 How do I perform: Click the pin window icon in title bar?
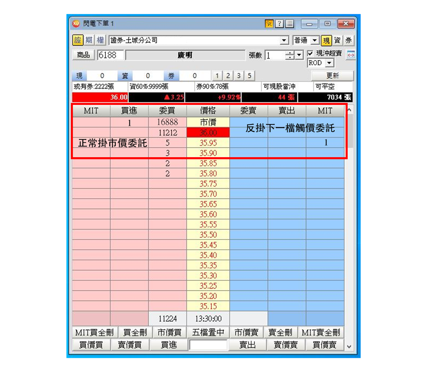(x=269, y=24)
